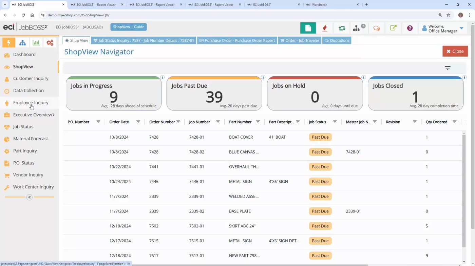Switch to the Shop View tab

coord(76,40)
